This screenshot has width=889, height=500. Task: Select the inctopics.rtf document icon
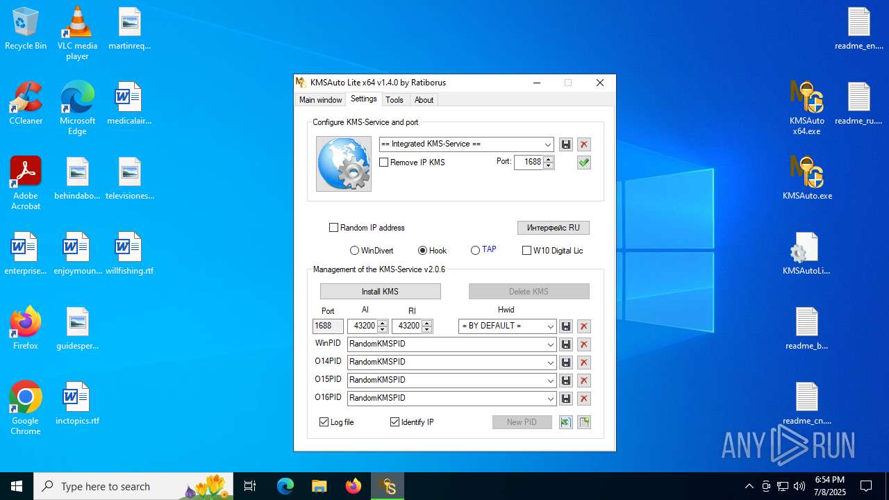pyautogui.click(x=77, y=403)
